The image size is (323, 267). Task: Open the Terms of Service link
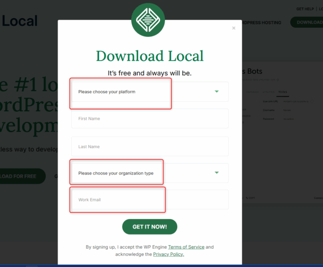[186, 247]
